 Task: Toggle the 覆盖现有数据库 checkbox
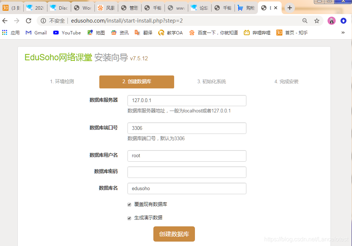(129, 205)
